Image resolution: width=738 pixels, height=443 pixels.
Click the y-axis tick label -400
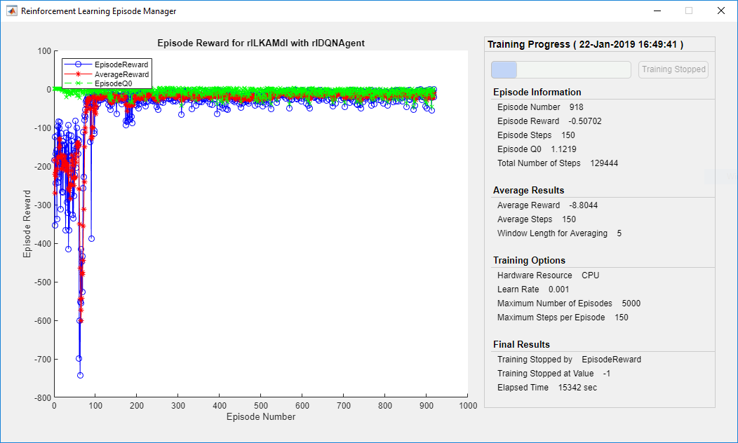click(42, 244)
